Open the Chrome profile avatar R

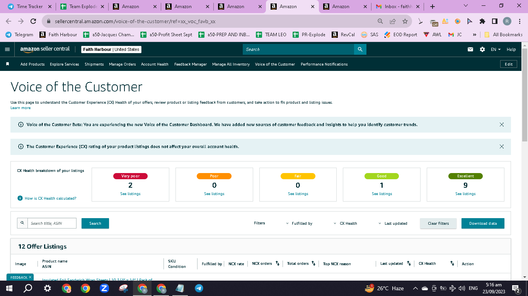(507, 22)
